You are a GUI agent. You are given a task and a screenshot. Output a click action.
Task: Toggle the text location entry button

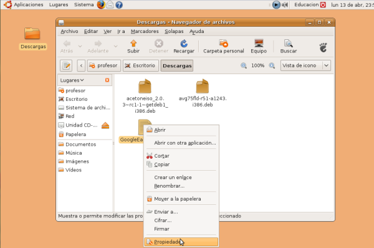(66, 65)
